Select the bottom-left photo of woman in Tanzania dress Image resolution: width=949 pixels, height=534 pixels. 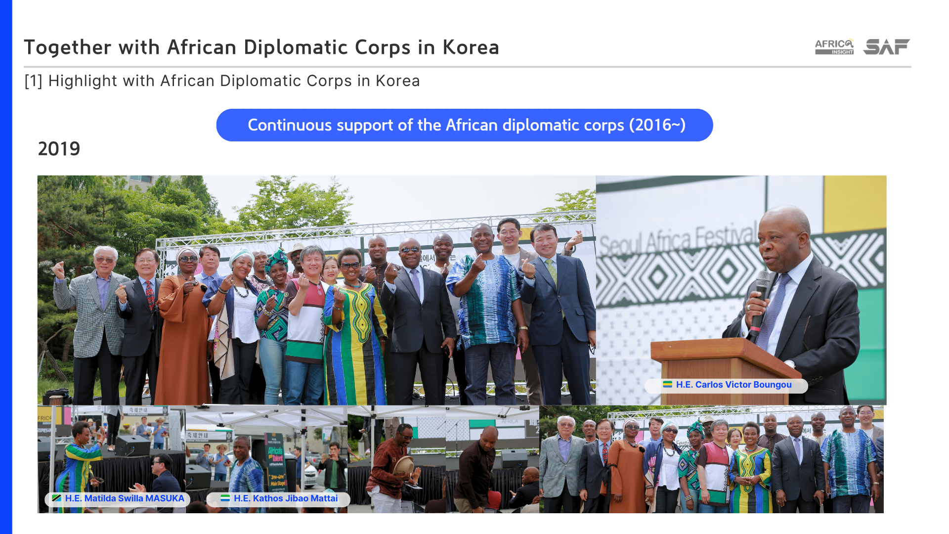(x=112, y=459)
